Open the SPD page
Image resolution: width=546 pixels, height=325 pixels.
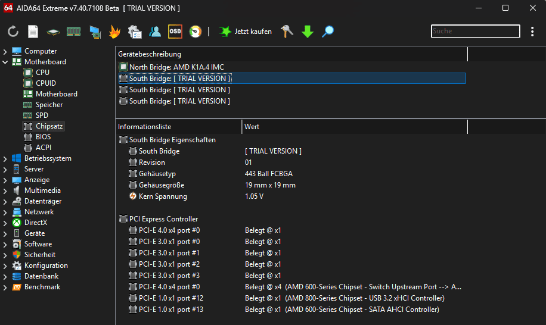(42, 115)
